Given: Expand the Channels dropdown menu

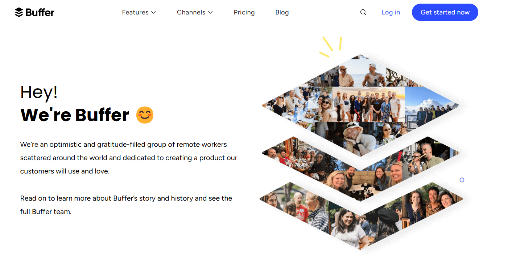Looking at the screenshot, I should pyautogui.click(x=191, y=12).
